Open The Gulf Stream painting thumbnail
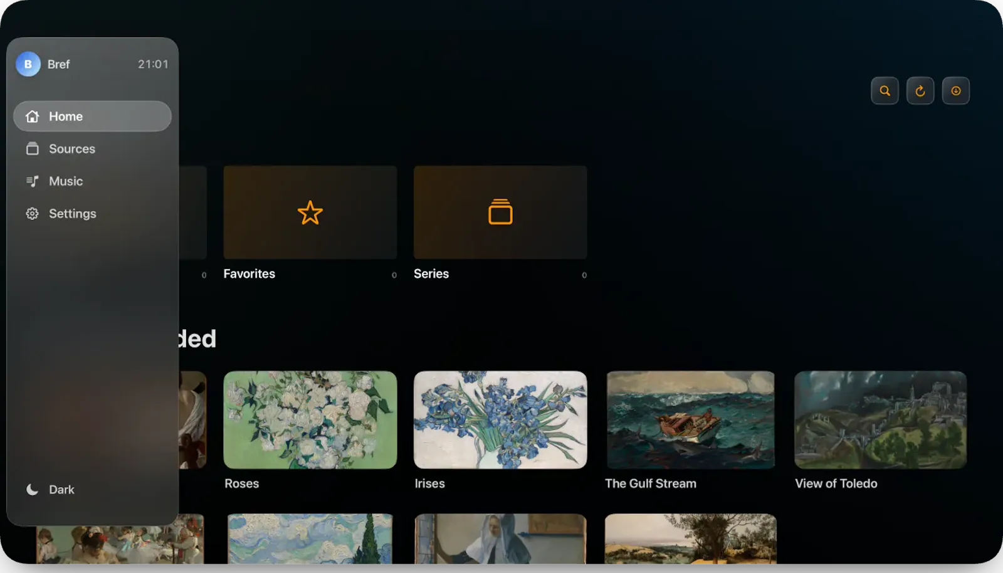 [x=690, y=420]
